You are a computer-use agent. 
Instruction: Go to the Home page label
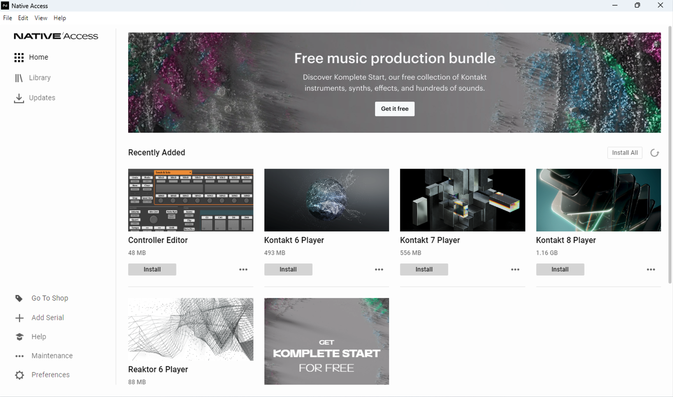[39, 57]
